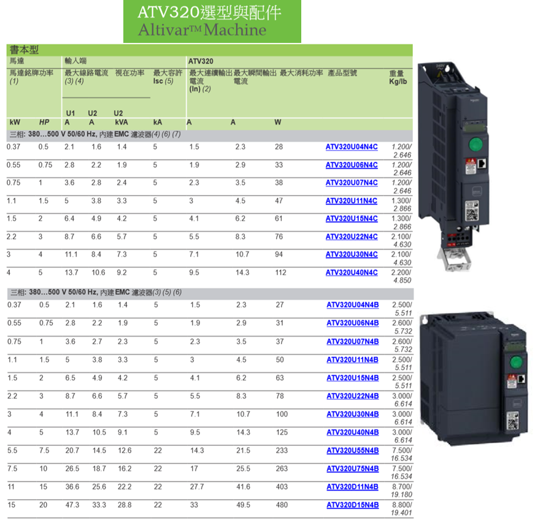Click the ATV320D15N4B model link
The image size is (543, 520).
tap(353, 505)
